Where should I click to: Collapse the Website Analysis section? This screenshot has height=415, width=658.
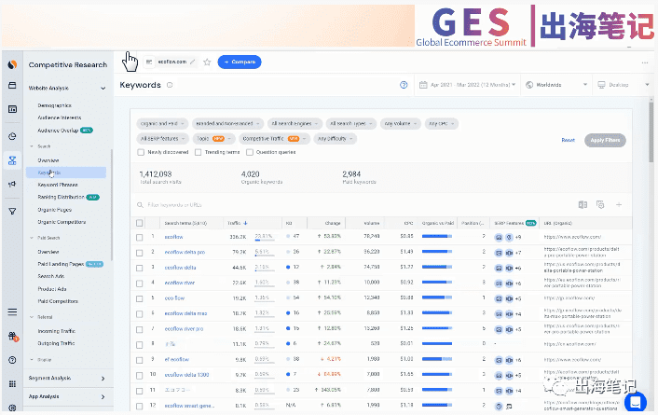(x=67, y=89)
